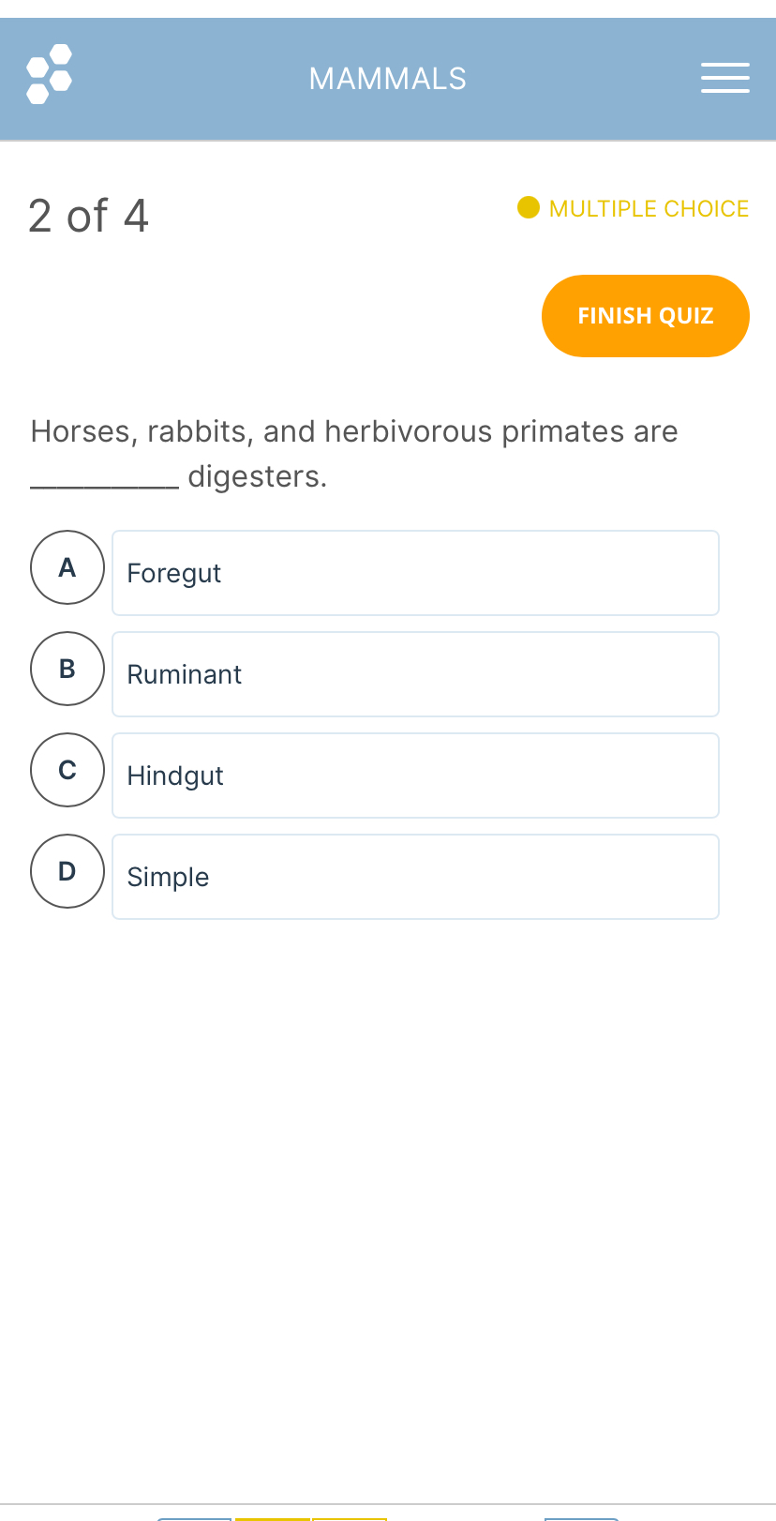Click the circular C option badge
Image resolution: width=776 pixels, height=1521 pixels.
coord(67,770)
